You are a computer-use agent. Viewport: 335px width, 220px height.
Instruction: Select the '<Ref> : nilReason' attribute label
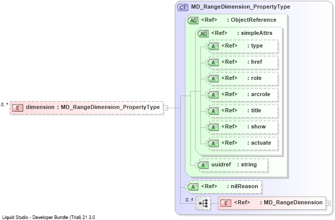(230, 187)
